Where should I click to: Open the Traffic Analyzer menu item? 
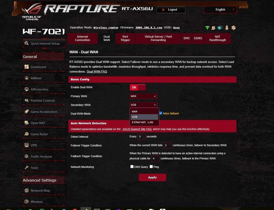[x=44, y=156]
